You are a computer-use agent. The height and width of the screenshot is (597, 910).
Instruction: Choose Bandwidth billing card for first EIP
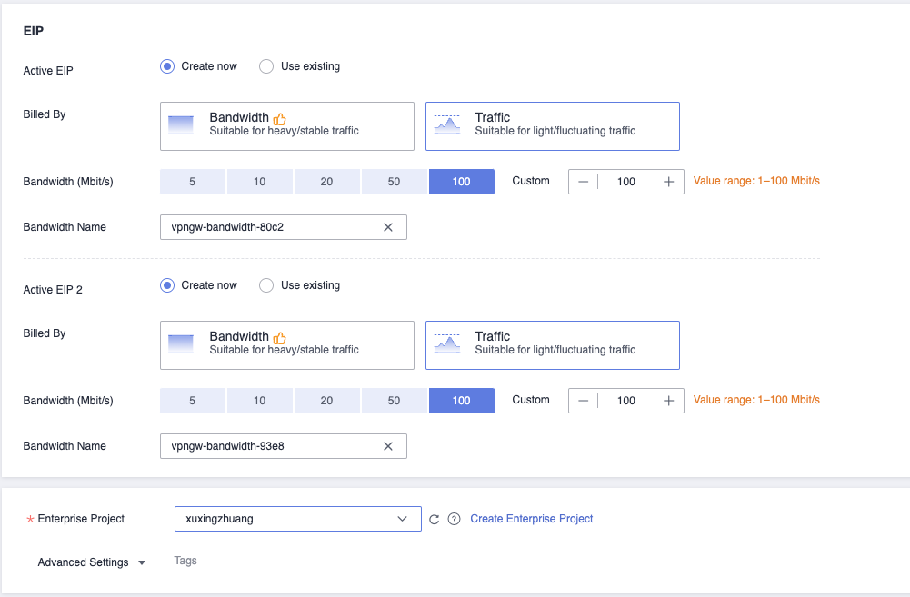pyautogui.click(x=286, y=125)
